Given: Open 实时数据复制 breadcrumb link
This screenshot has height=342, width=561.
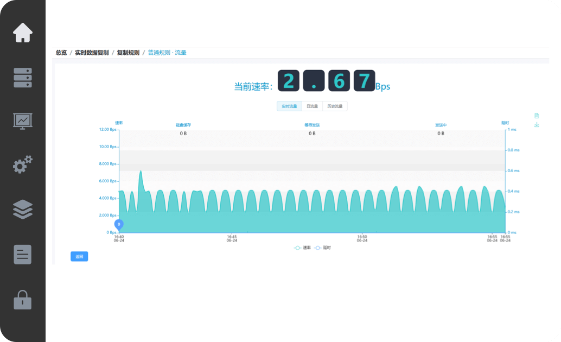Looking at the screenshot, I should pos(92,53).
